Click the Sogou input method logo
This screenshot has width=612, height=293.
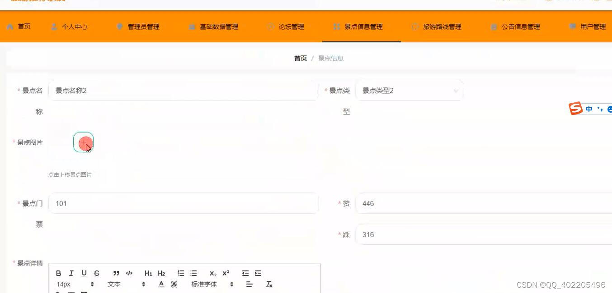pos(575,108)
